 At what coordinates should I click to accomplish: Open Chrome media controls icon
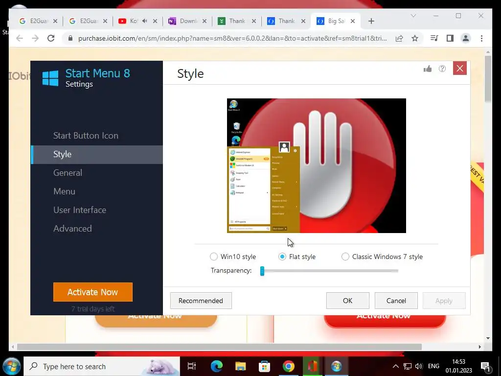point(434,38)
